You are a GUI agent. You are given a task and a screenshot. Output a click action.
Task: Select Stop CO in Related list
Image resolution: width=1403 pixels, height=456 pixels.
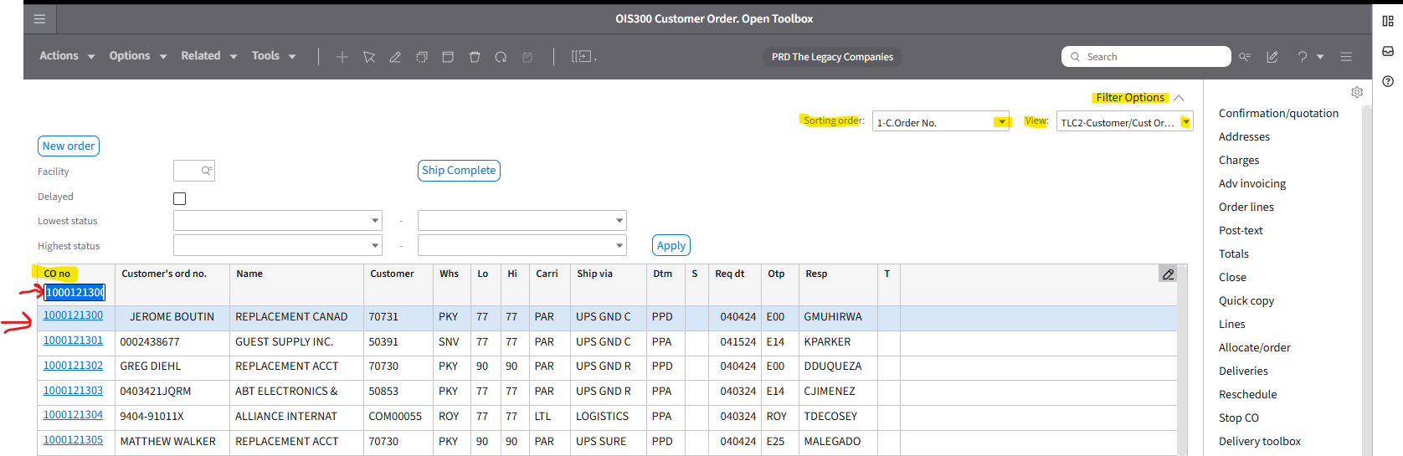pos(1238,418)
